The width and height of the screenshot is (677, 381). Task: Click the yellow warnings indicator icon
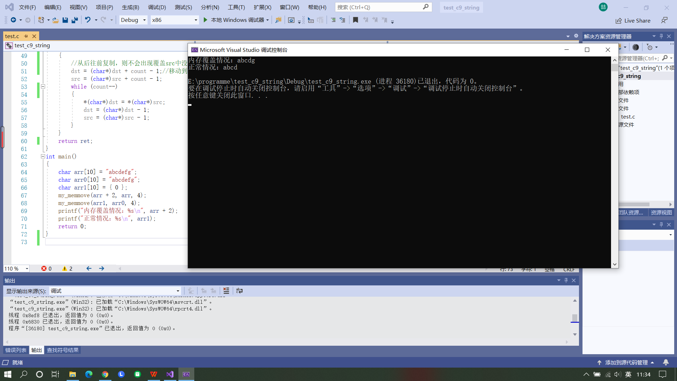click(x=65, y=268)
